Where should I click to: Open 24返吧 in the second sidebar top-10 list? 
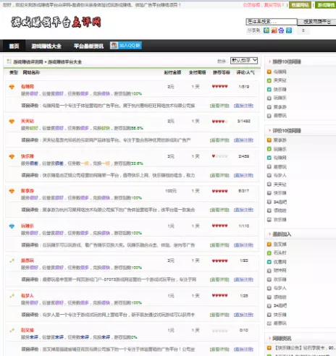[280, 202]
